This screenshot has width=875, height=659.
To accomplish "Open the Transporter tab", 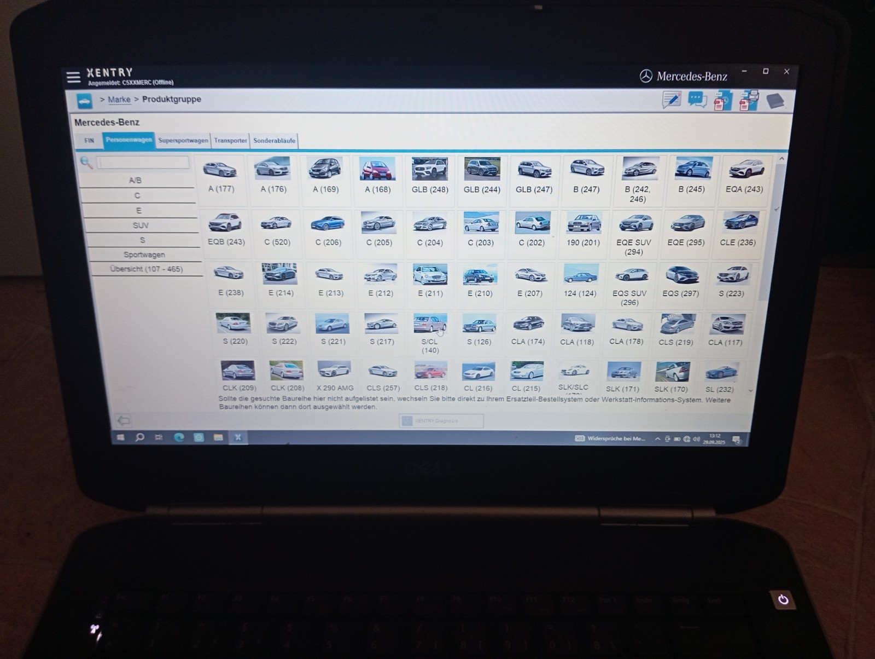I will point(230,141).
